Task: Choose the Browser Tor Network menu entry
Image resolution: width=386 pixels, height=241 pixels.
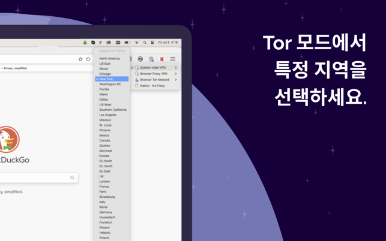Action: 155,80
